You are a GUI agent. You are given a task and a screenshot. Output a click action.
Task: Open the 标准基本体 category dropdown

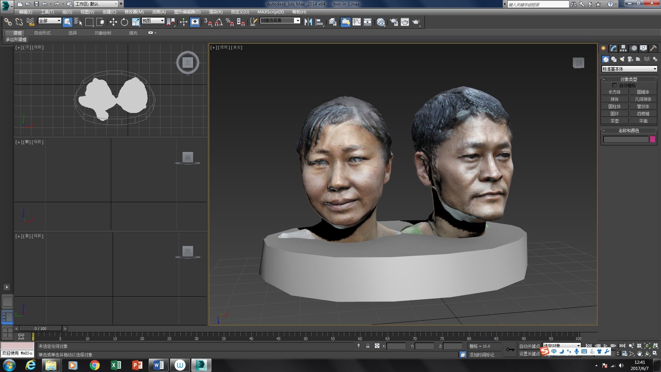click(629, 69)
